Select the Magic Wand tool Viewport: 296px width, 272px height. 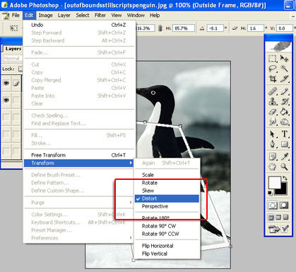(284, 69)
